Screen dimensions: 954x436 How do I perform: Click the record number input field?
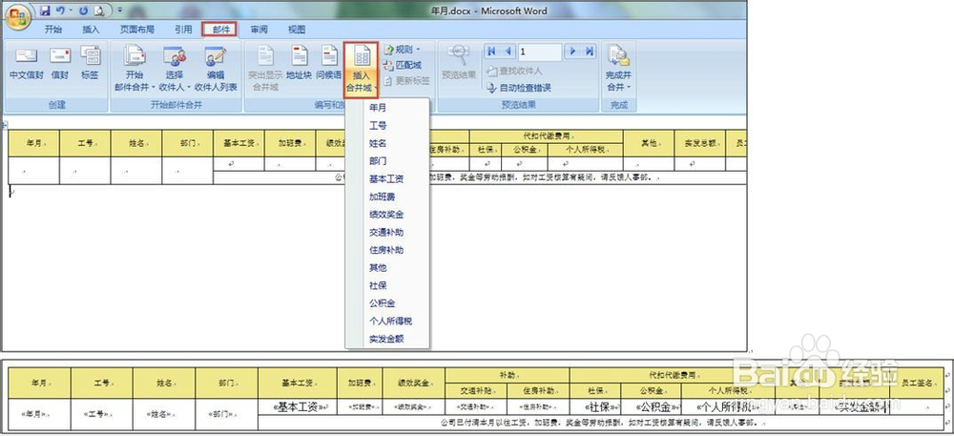[x=539, y=52]
